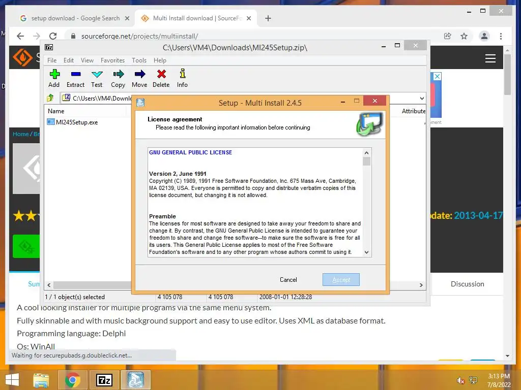Reload the SourceForge page
Image resolution: width=521 pixels, height=390 pixels.
pos(53,36)
